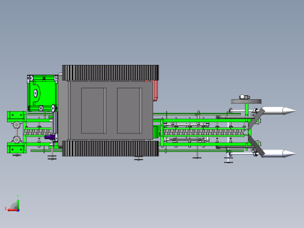
Task: Select the small motor atop the gray disc
Action: click(x=244, y=96)
